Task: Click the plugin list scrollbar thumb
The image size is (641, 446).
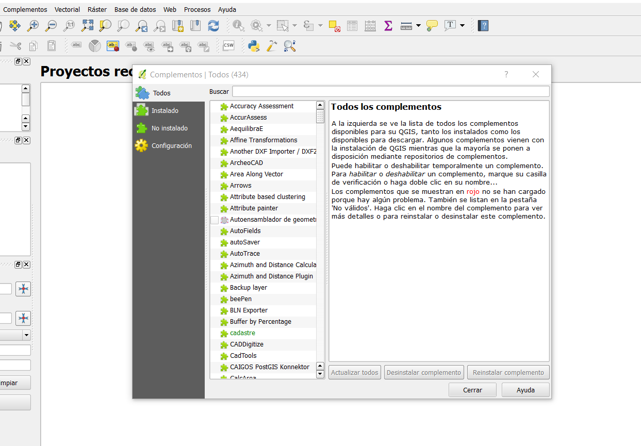Action: coord(320,117)
